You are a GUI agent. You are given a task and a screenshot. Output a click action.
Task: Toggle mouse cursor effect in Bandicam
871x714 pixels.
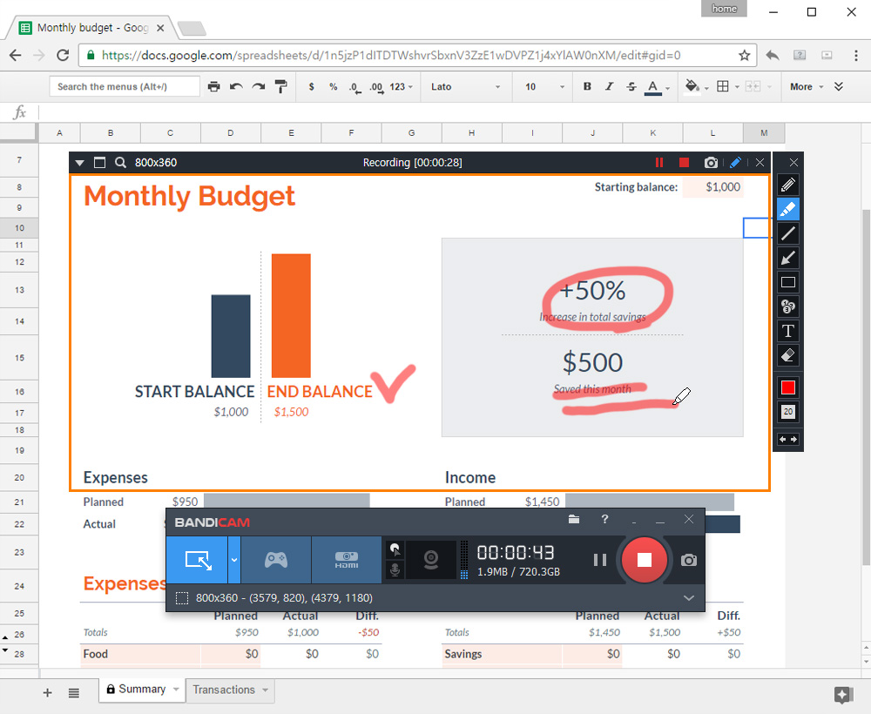395,549
